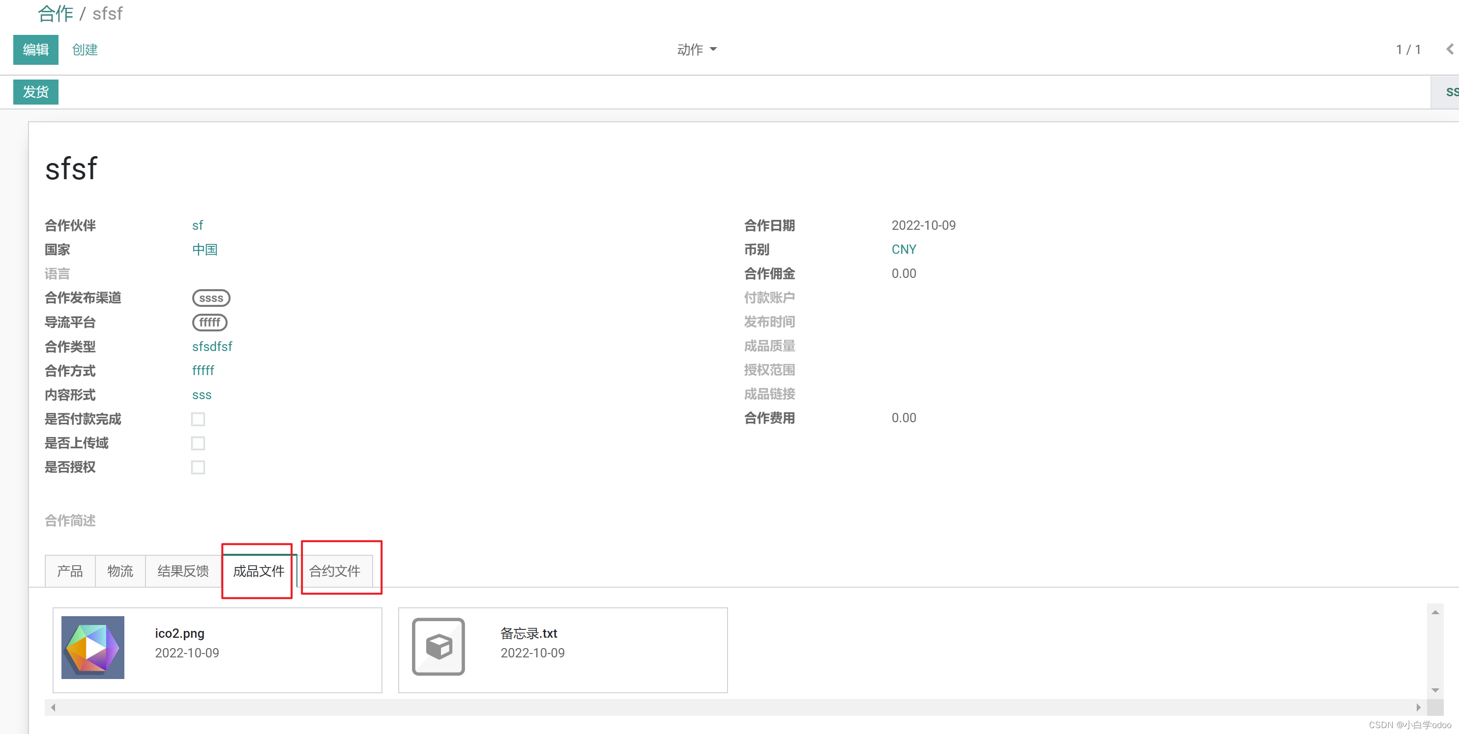Check the 是否付款完成 checkbox

198,419
